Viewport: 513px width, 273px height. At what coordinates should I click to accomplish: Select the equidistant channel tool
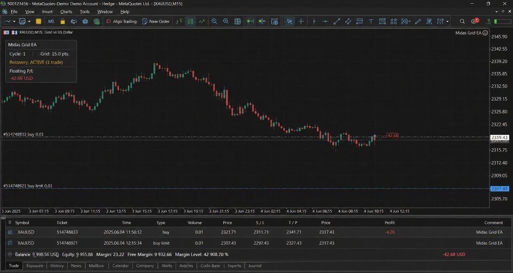pyautogui.click(x=348, y=21)
